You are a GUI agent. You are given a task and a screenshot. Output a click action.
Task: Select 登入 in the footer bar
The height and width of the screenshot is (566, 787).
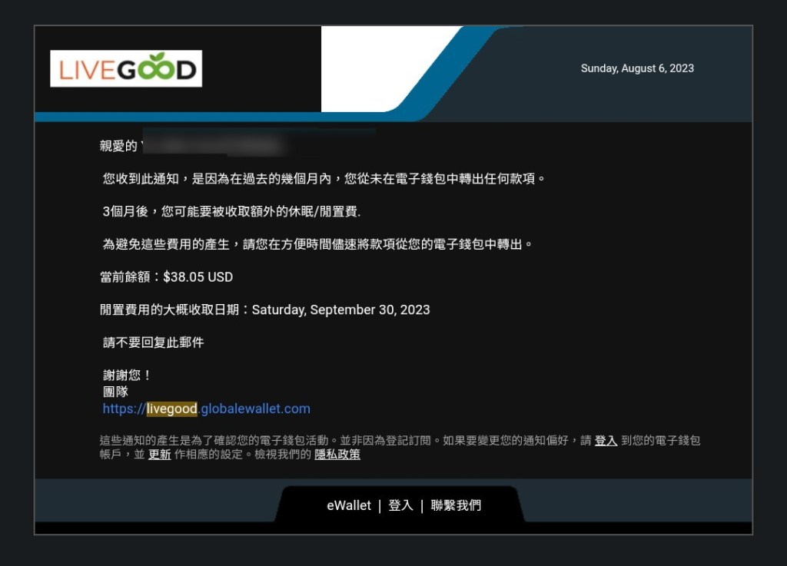coord(400,505)
